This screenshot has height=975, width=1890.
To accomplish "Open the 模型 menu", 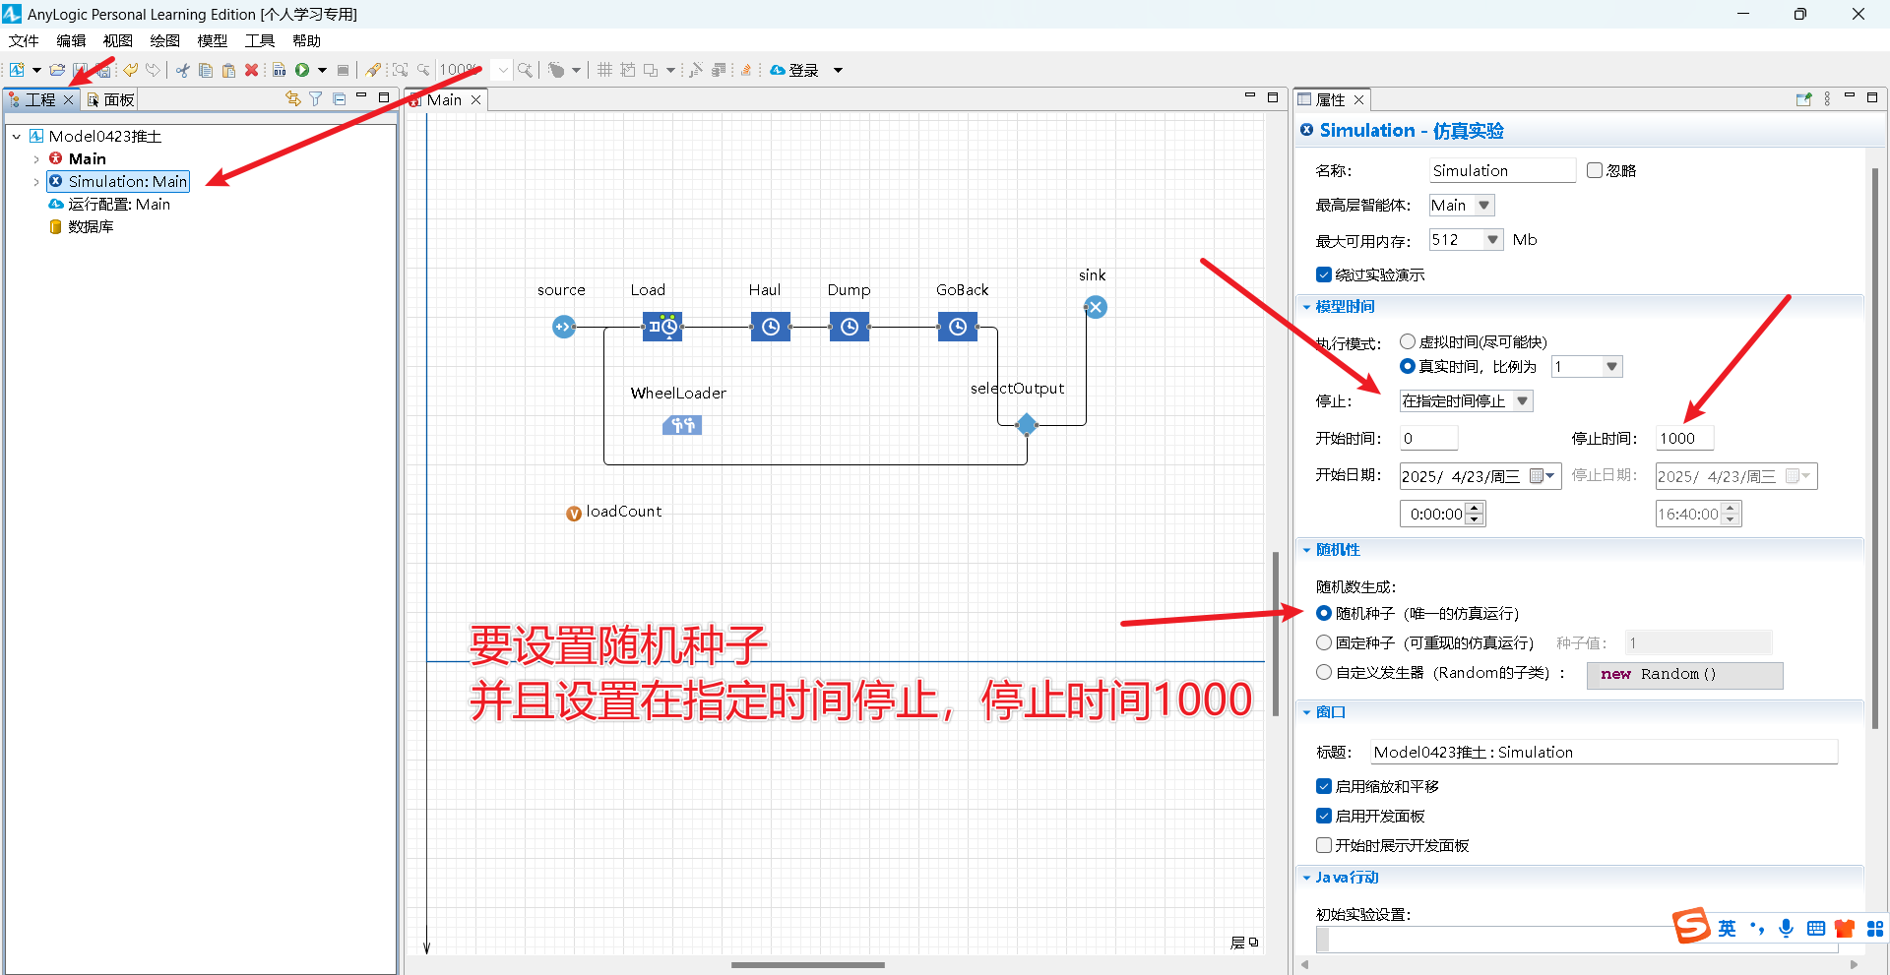I will pos(213,40).
